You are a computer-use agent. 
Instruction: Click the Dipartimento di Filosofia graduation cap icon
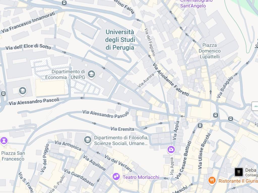pyautogui.click(x=87, y=140)
